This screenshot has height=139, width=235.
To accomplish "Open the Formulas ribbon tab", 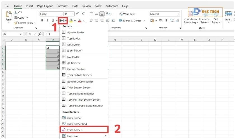I will point(62,6).
